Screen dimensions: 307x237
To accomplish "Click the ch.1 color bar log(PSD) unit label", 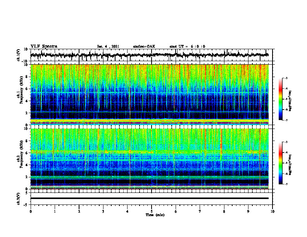I will pyautogui.click(x=290, y=101).
